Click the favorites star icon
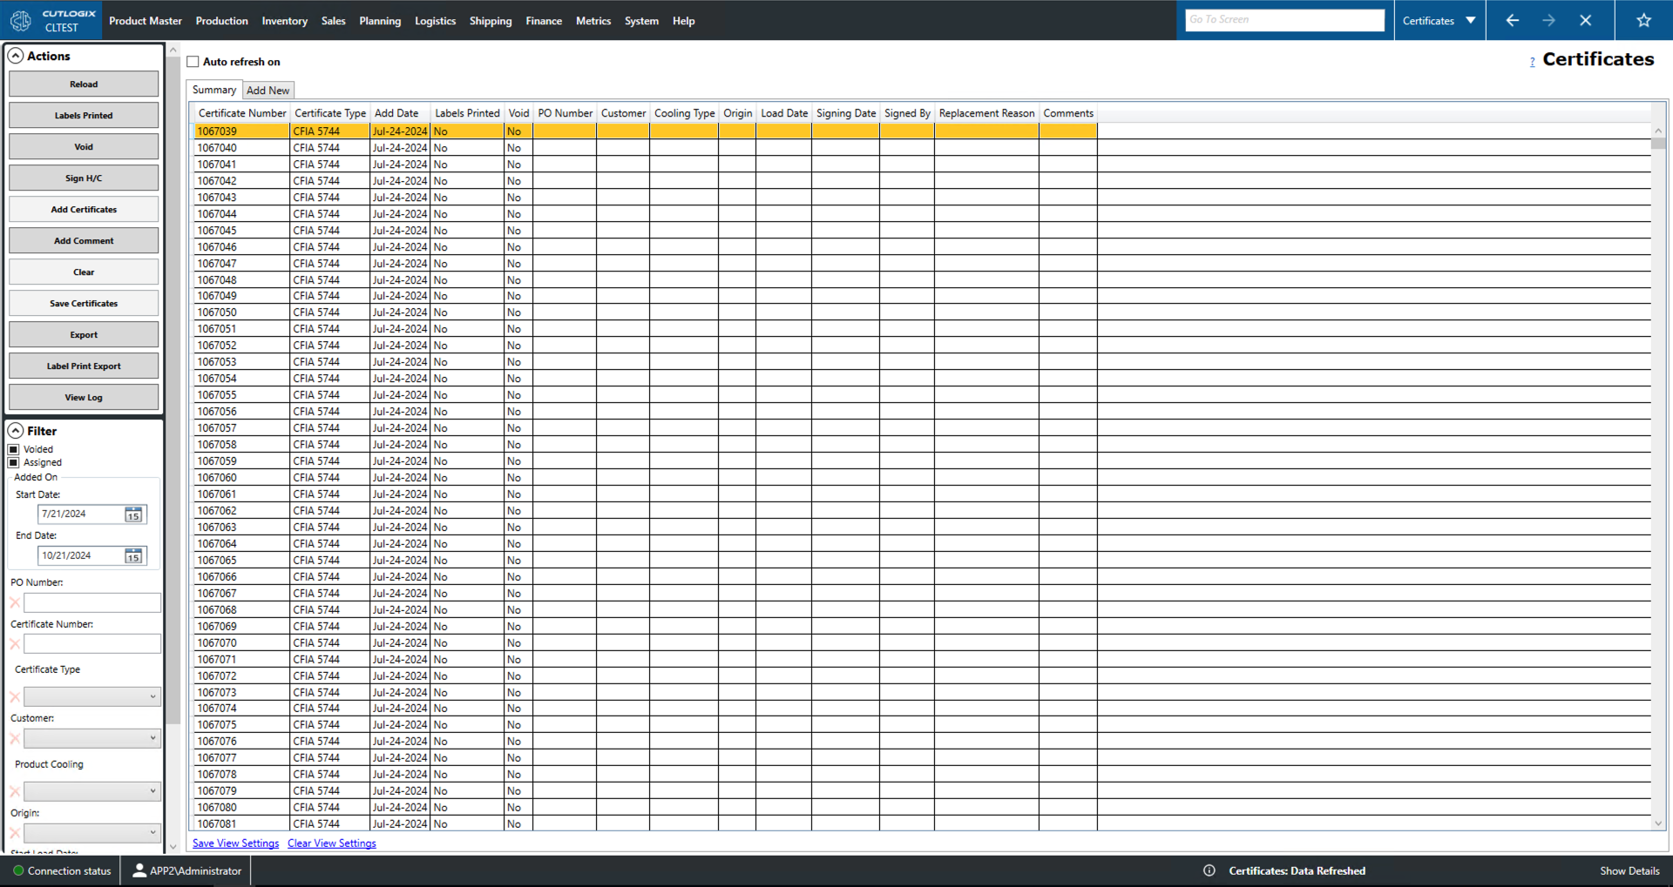Viewport: 1673px width, 887px height. [1643, 19]
